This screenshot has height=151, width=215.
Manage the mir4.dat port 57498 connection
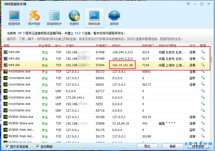click(x=203, y=52)
